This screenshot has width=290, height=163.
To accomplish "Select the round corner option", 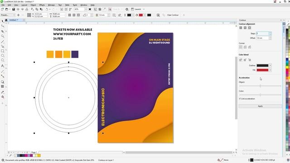I will click(x=245, y=47).
